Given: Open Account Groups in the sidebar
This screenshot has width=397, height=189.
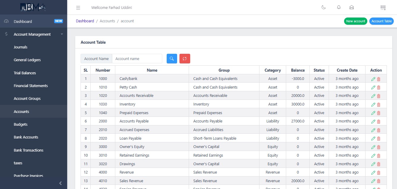Looking at the screenshot, I should pos(34,98).
